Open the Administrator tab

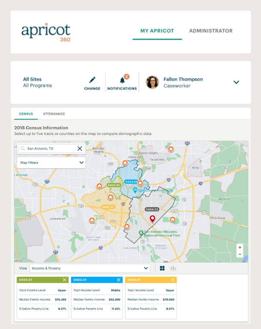point(211,31)
